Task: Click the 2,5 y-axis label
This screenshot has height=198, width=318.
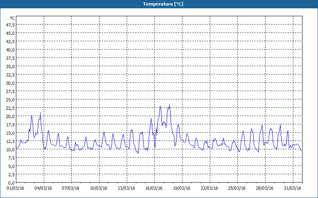Action: click(x=12, y=175)
